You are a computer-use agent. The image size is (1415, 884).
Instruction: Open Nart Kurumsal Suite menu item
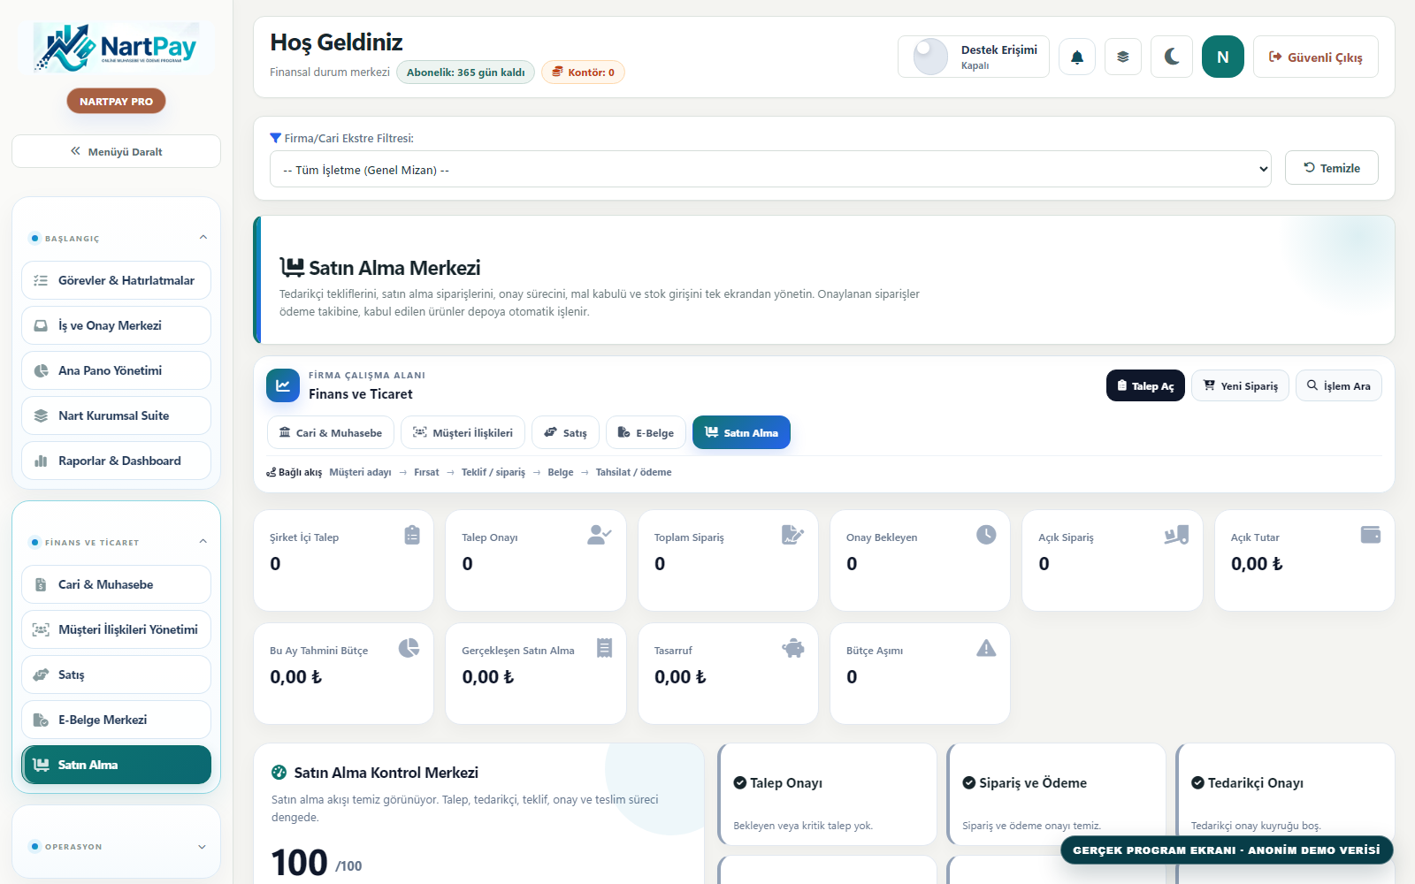(x=116, y=415)
